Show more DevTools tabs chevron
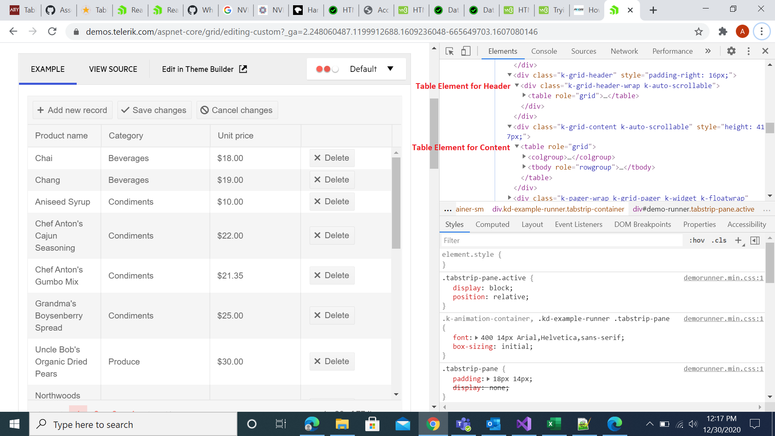This screenshot has height=436, width=775. tap(708, 51)
